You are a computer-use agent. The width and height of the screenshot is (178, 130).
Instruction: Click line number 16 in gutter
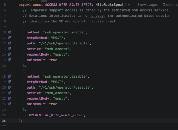point(4,65)
